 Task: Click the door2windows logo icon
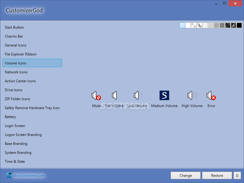pos(9,175)
